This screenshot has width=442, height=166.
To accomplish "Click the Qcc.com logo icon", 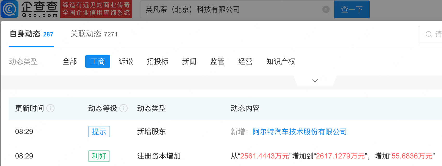I will point(10,9).
